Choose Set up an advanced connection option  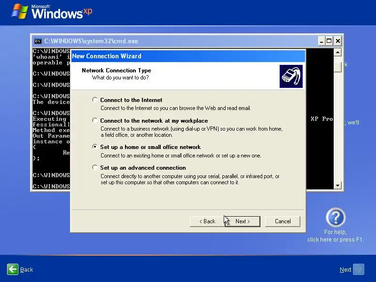[95, 167]
